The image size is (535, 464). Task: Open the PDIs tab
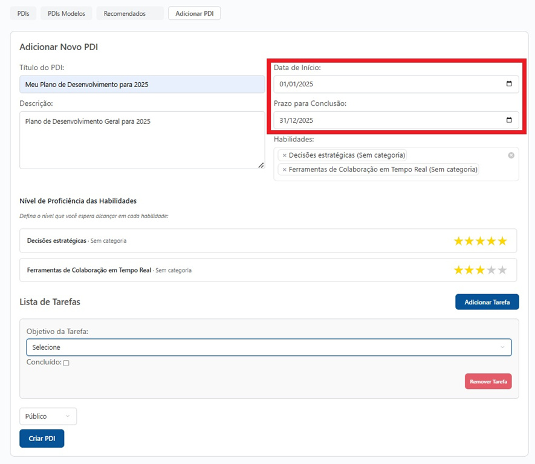24,13
